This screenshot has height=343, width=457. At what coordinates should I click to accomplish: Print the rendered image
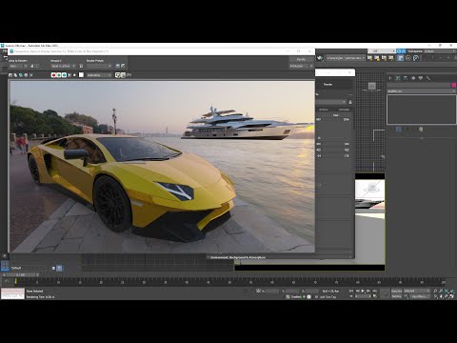click(x=26, y=75)
